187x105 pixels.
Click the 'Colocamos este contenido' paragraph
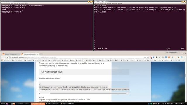click(49, 78)
